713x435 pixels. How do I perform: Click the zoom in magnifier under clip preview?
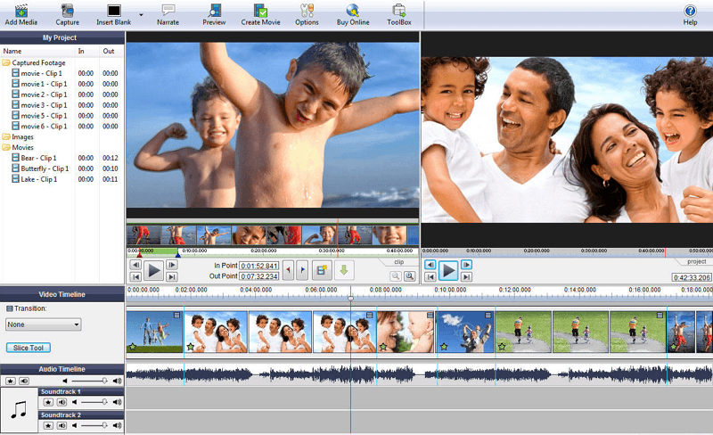[x=409, y=276]
